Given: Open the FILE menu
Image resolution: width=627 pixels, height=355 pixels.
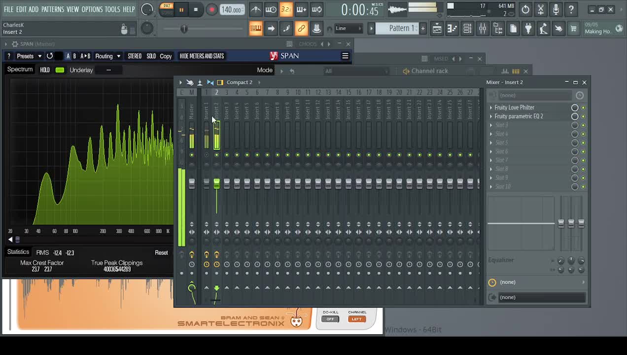Looking at the screenshot, I should pos(9,9).
